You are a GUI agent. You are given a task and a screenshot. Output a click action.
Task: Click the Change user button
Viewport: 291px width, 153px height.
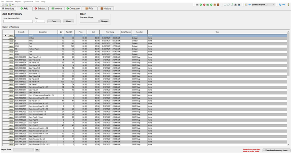[104, 21]
